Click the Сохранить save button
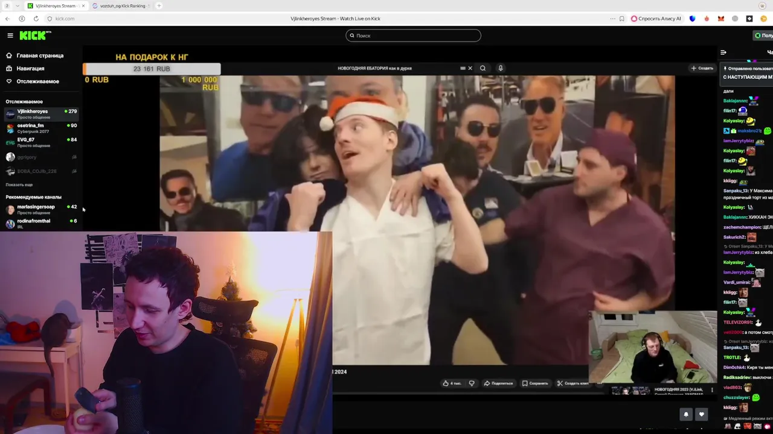The image size is (773, 434). tap(535, 383)
